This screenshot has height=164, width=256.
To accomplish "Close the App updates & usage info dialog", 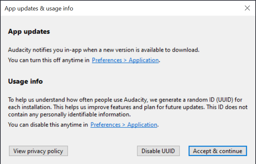I will (x=247, y=8).
